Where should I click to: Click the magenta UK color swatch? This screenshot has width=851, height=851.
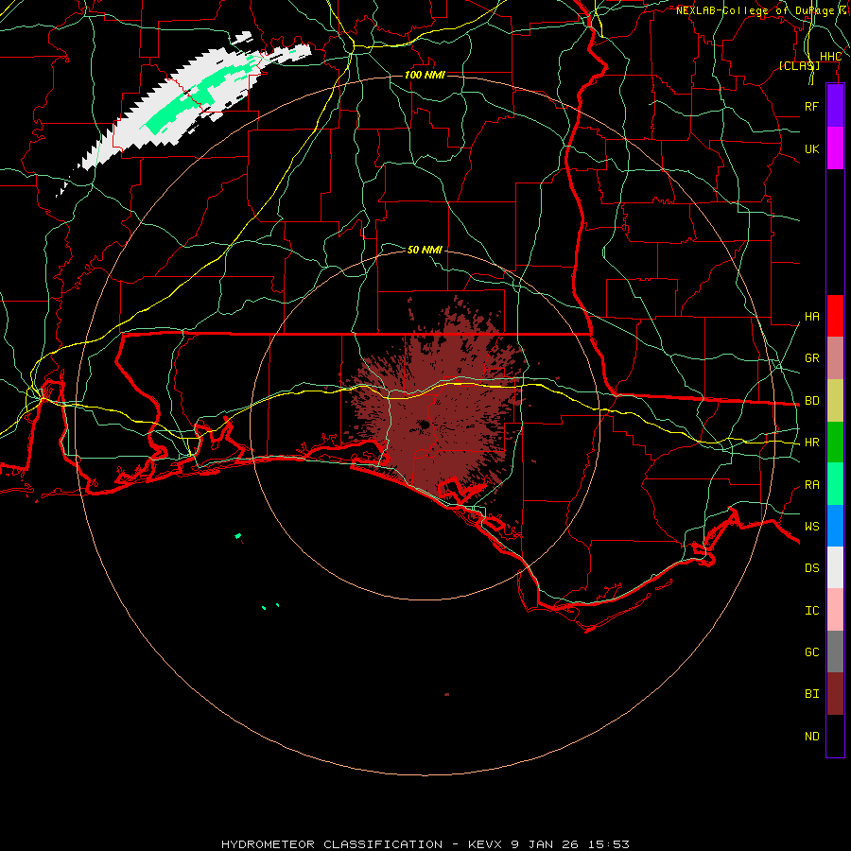coord(835,148)
